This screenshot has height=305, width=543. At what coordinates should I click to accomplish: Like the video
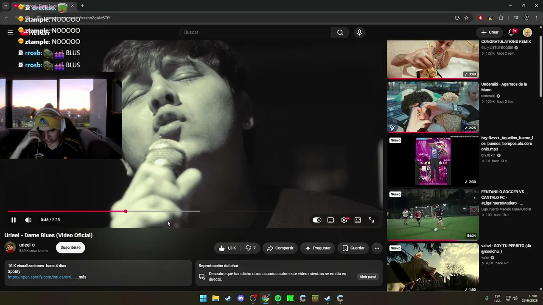coord(227,248)
